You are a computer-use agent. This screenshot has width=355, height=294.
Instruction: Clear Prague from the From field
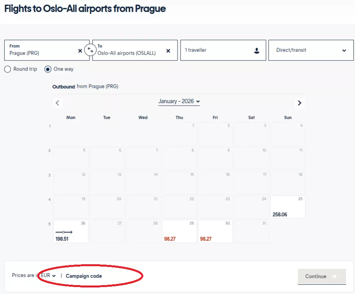[x=80, y=51]
